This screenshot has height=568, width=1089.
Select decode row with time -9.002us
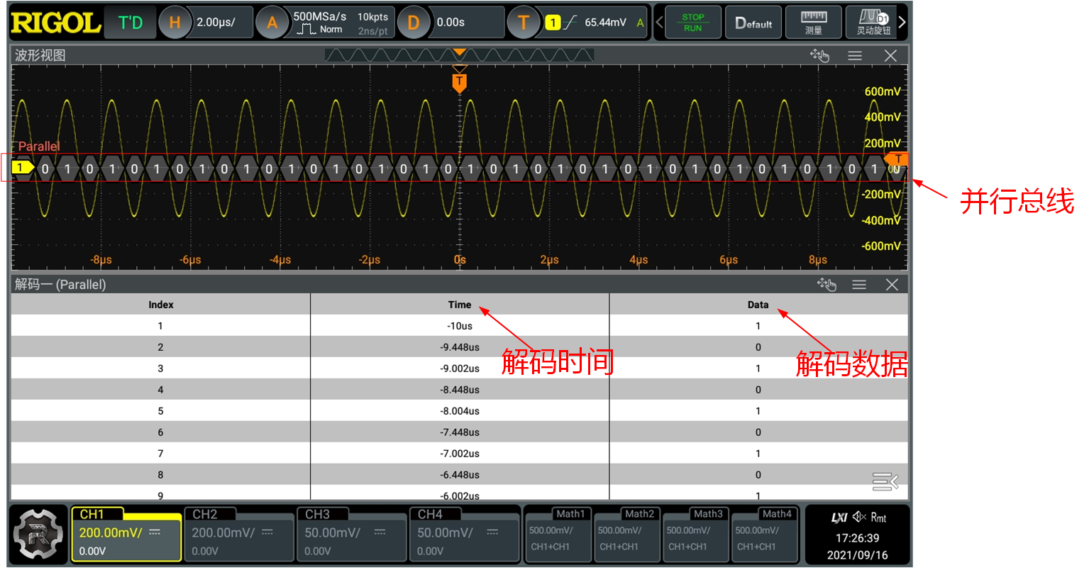460,368
